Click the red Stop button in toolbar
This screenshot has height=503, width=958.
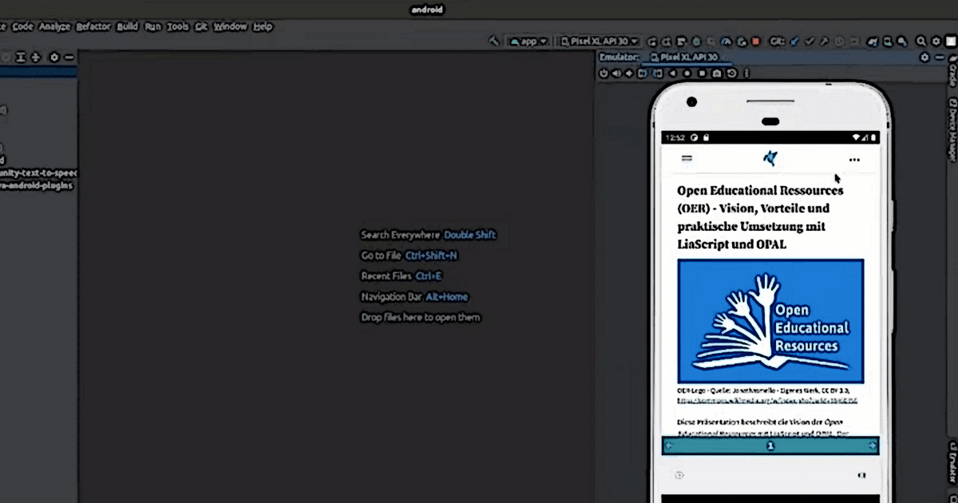tap(755, 41)
